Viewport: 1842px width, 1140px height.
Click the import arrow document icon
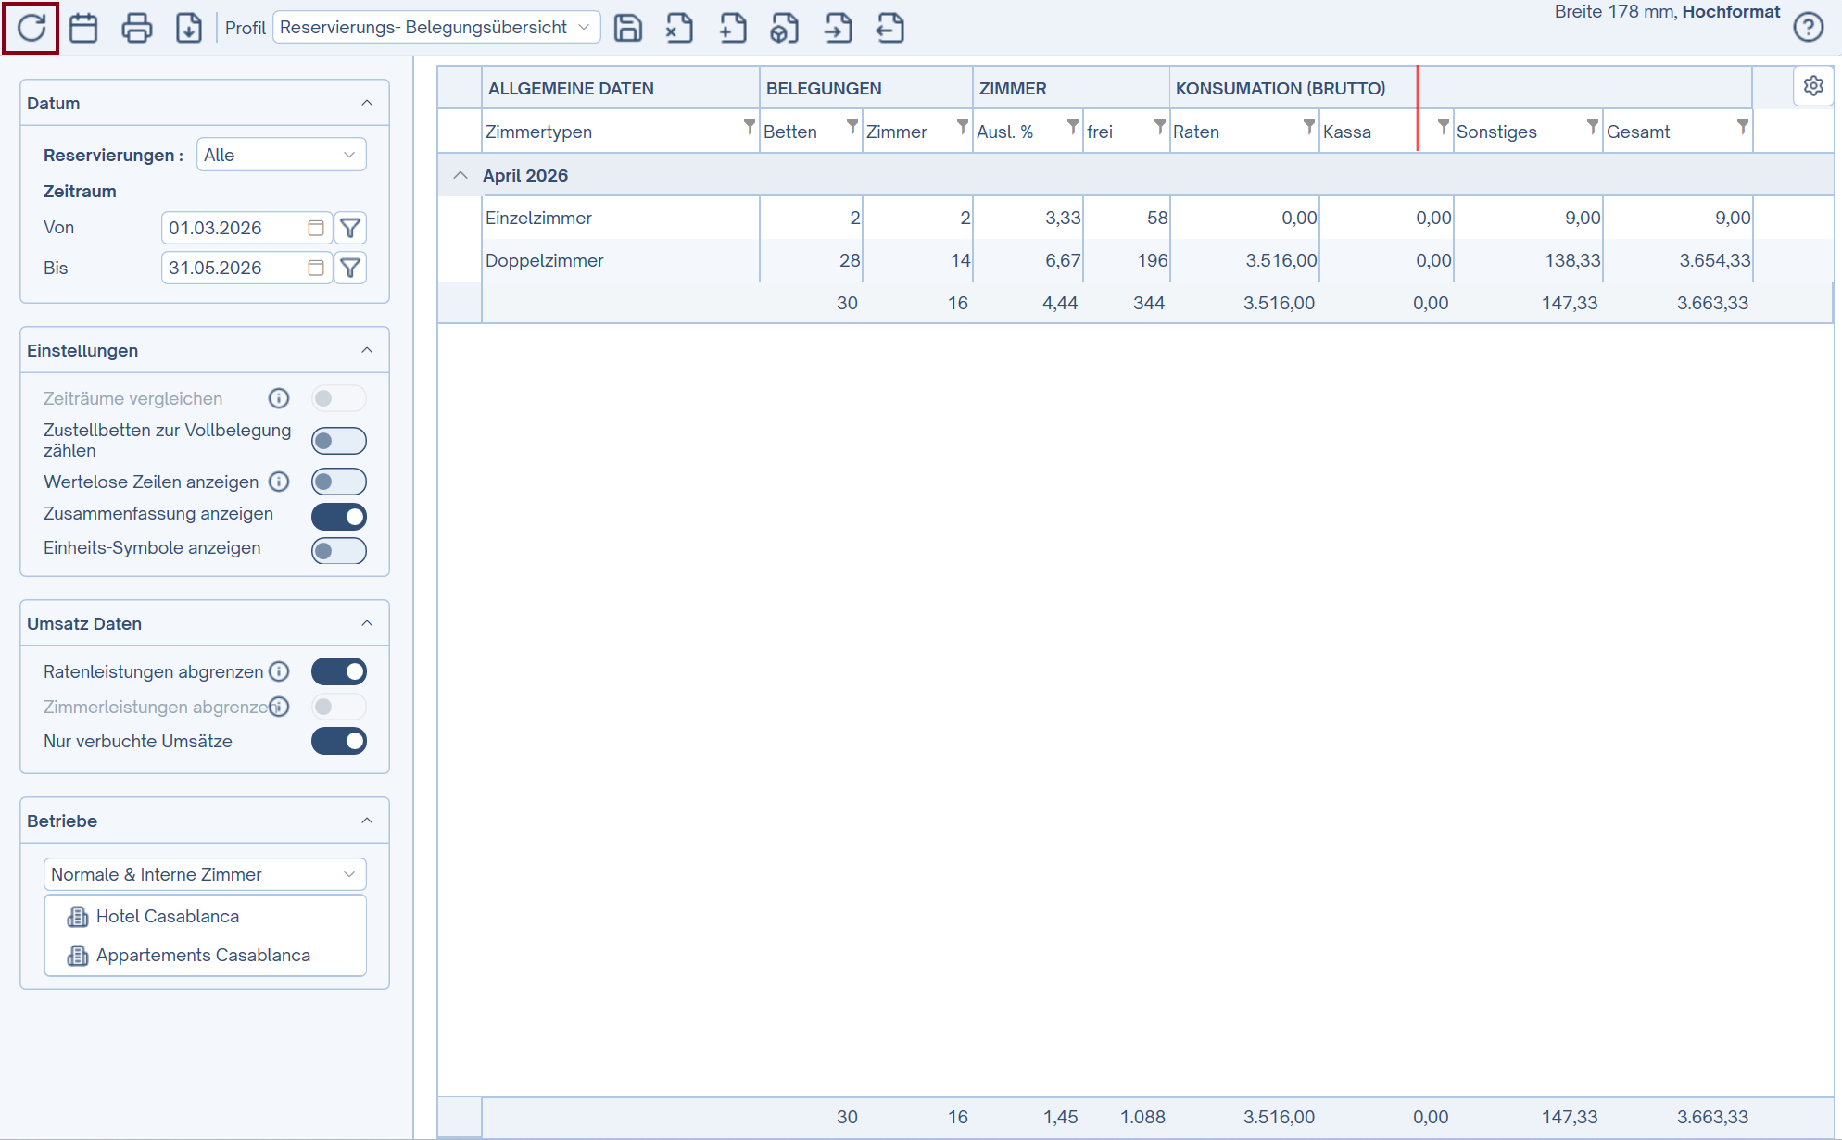point(838,28)
